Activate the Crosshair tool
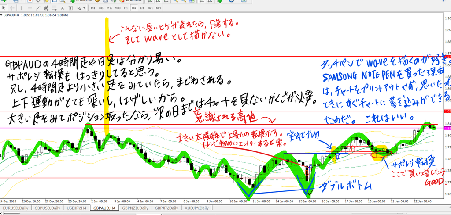Image resolution: width=451 pixels, height=215 pixels. click(x=12, y=8)
